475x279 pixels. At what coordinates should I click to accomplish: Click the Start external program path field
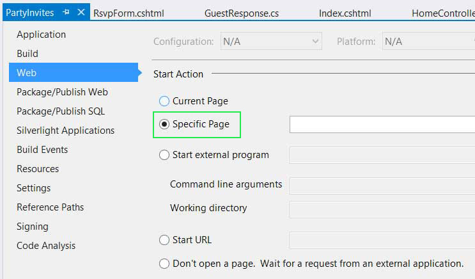[x=382, y=155]
